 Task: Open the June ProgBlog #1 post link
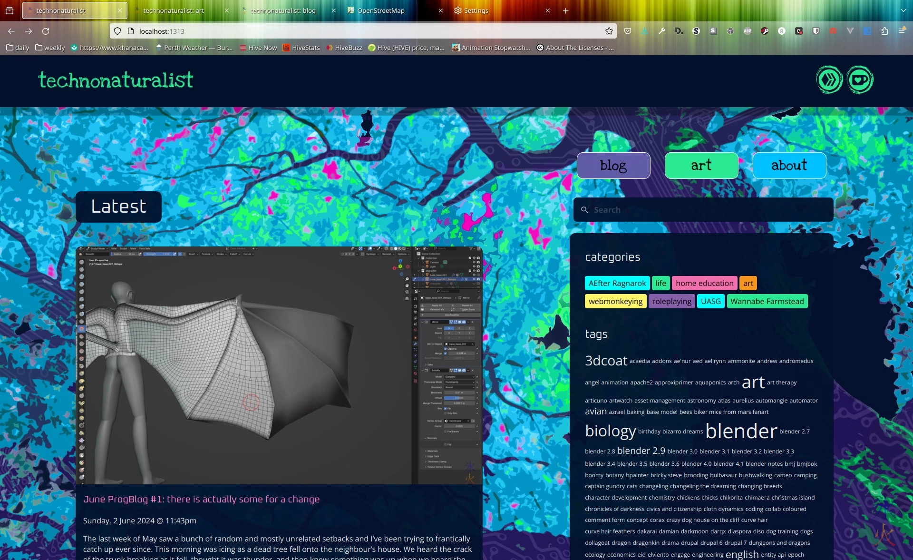pyautogui.click(x=201, y=499)
